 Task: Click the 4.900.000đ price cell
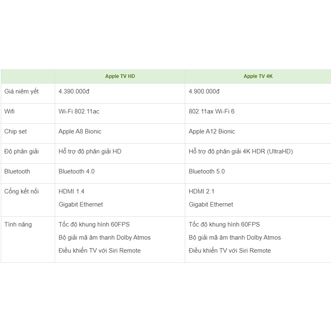(204, 91)
